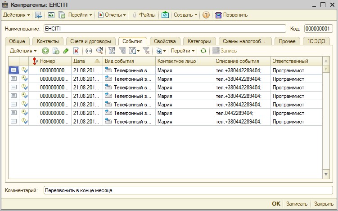This screenshot has width=338, height=211.
Task: Click the date cell in the fifth row
Action: pyautogui.click(x=87, y=104)
